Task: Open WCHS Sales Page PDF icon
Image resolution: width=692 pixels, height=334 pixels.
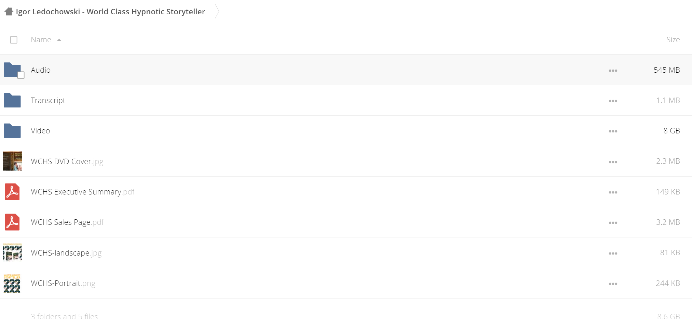Action: point(12,222)
